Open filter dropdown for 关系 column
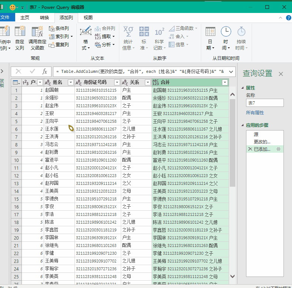Viewport: 292px width, 288px height. coord(148,82)
